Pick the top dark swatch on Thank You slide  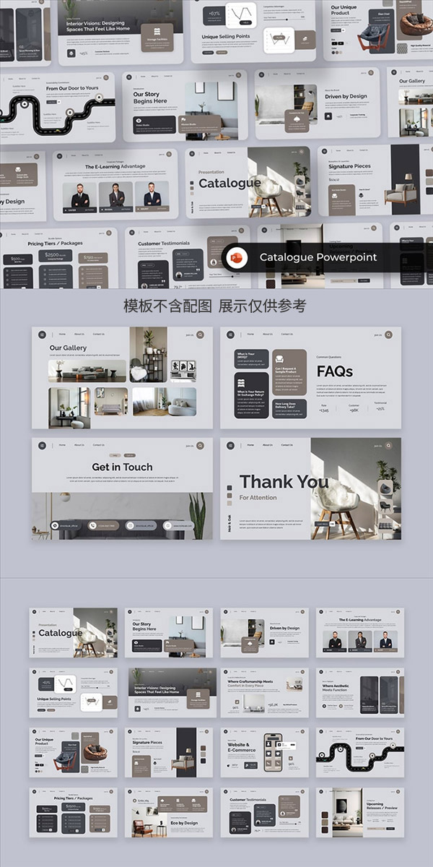click(229, 488)
